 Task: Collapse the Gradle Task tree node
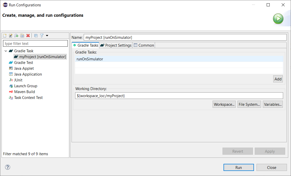click(x=6, y=51)
